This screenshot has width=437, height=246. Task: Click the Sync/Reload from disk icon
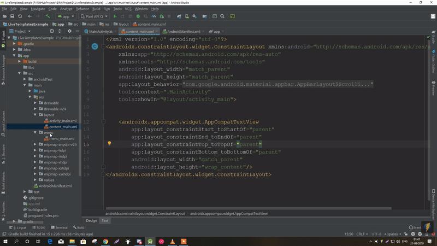[20, 16]
